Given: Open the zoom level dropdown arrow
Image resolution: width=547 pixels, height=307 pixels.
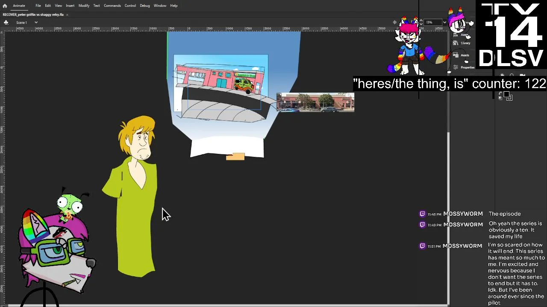Looking at the screenshot, I should click(x=444, y=22).
